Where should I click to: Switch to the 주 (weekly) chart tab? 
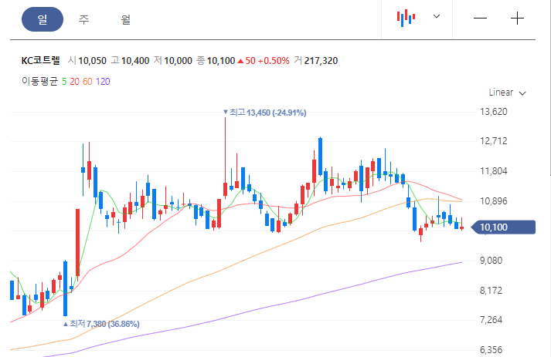[x=83, y=19]
